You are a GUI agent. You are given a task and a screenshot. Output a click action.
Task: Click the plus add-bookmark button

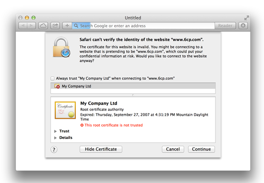point(67,26)
